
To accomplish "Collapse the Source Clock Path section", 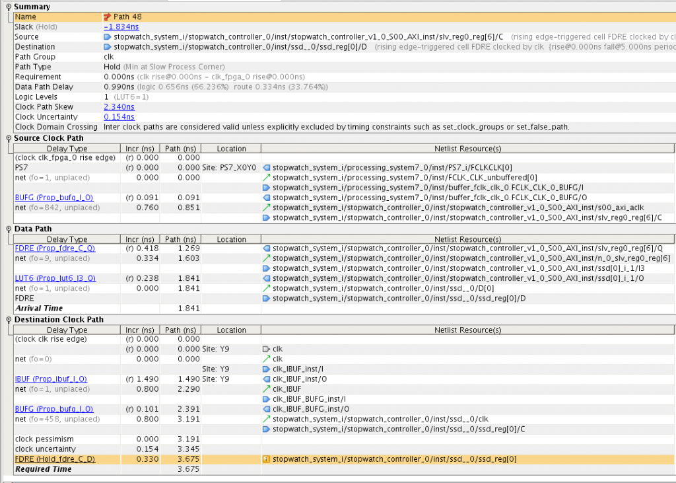I will point(8,138).
